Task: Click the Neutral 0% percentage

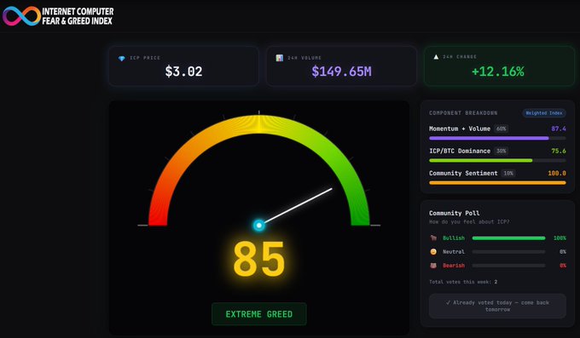Action: coord(563,251)
